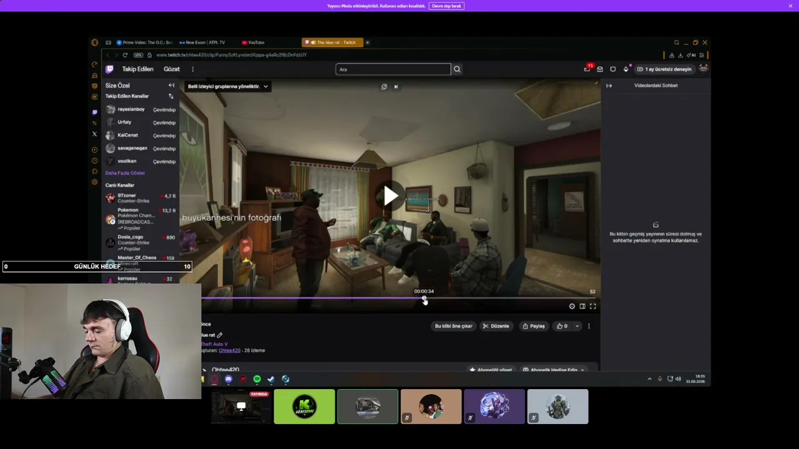Viewport: 799px width, 449px height.
Task: Open the Twitch user avatar menu
Action: pyautogui.click(x=703, y=69)
